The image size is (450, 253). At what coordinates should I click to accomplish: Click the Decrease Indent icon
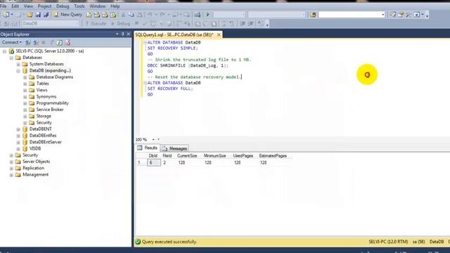tap(243, 23)
